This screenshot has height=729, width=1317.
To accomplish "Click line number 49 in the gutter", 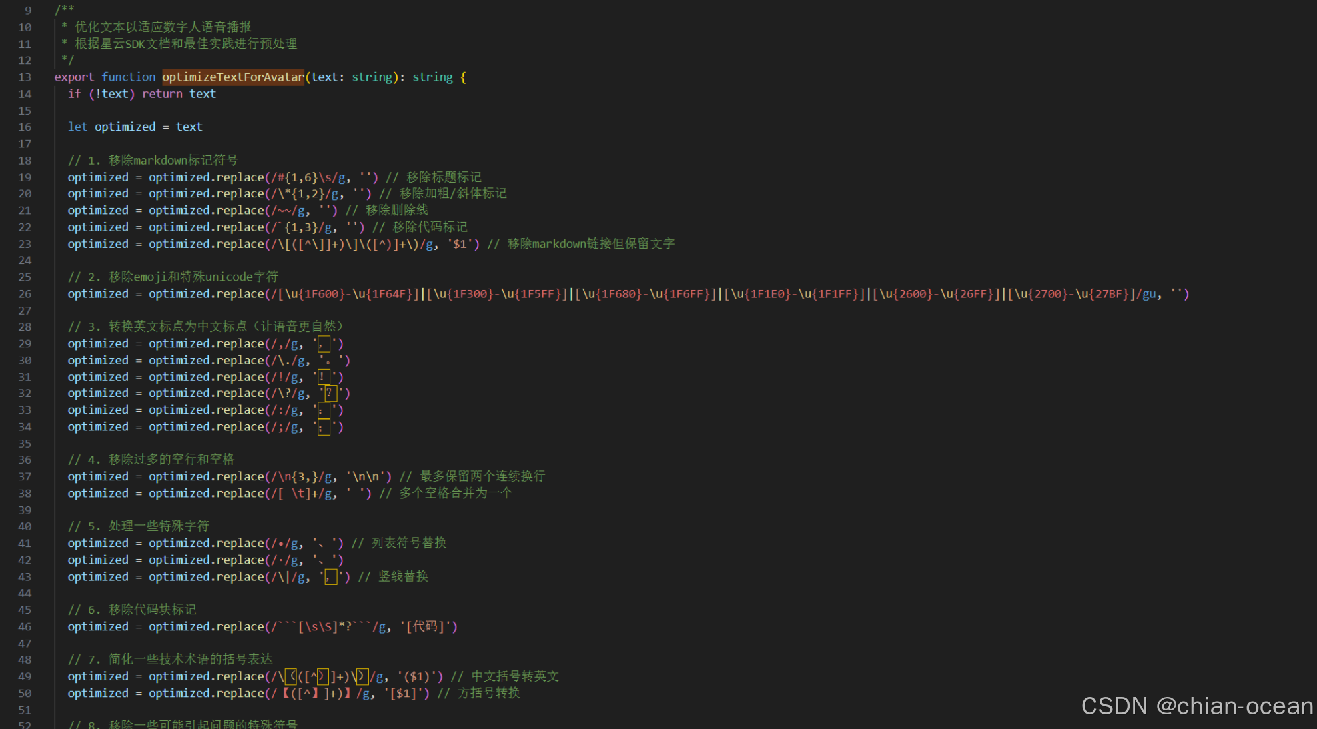I will 25,676.
